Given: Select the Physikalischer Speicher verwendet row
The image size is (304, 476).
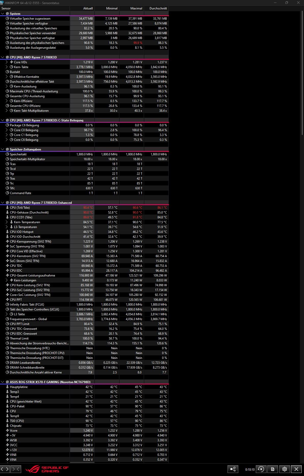Looking at the screenshot, I should [84, 33].
